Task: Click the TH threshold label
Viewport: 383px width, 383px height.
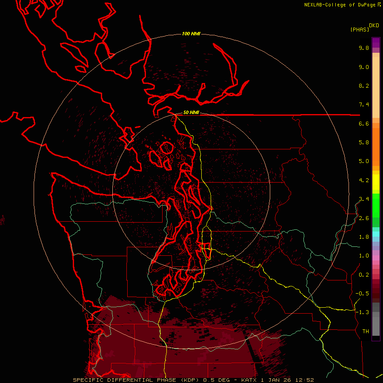Action: (366, 332)
